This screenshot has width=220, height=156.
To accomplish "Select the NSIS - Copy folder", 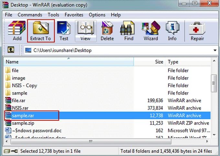I will pyautogui.click(x=24, y=85).
